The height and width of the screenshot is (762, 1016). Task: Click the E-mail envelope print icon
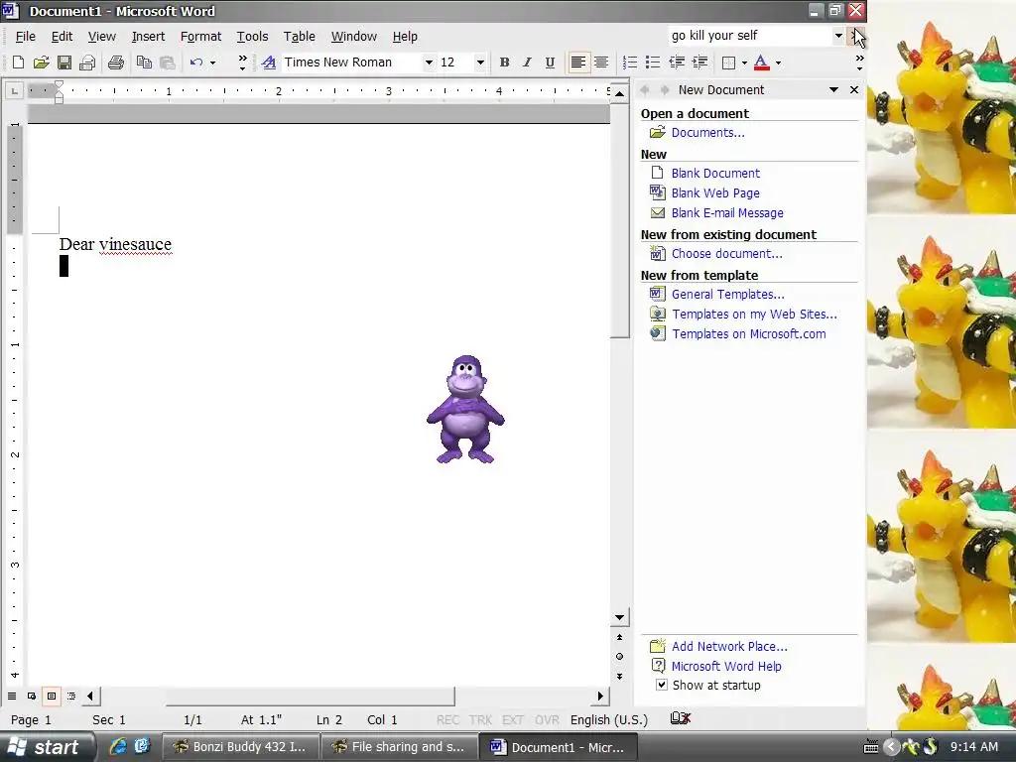87,63
